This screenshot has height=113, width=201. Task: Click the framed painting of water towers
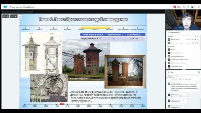tap(125, 72)
